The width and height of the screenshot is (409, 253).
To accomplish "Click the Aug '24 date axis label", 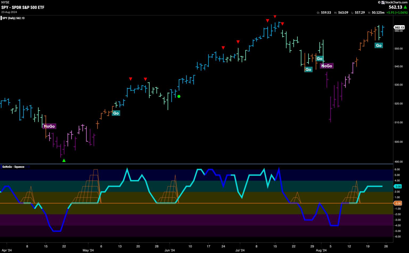I will coord(321,250).
